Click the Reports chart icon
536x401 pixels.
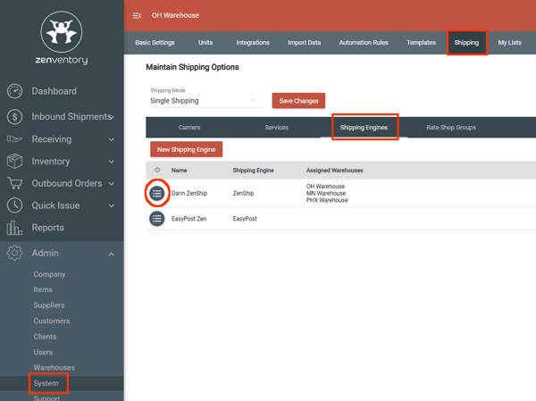pos(14,228)
